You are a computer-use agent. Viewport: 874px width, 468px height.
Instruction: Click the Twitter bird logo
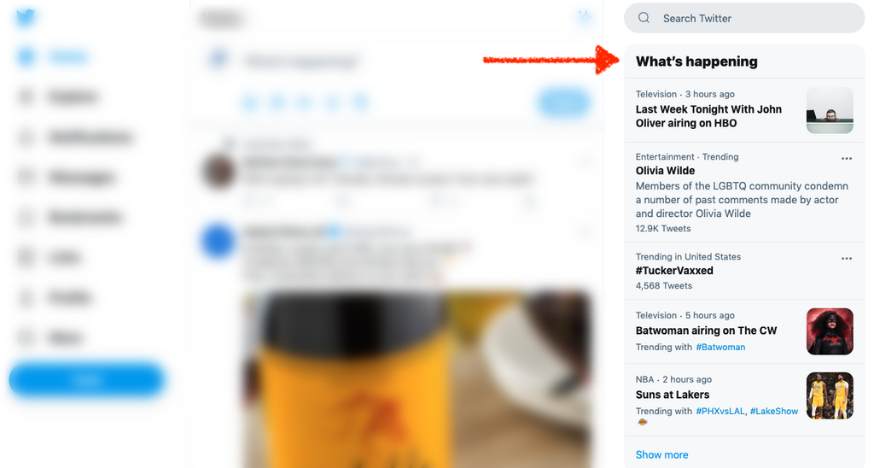pyautogui.click(x=26, y=17)
